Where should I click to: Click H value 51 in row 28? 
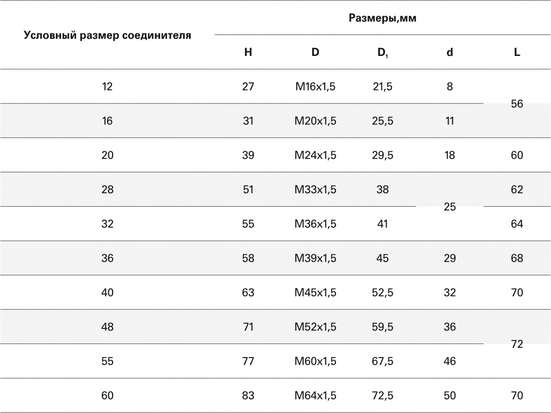click(248, 190)
